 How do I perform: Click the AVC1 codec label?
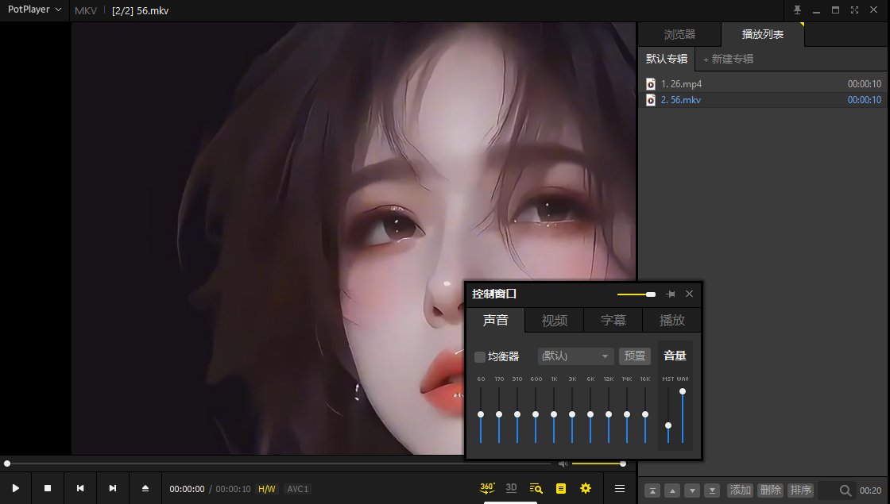click(297, 489)
